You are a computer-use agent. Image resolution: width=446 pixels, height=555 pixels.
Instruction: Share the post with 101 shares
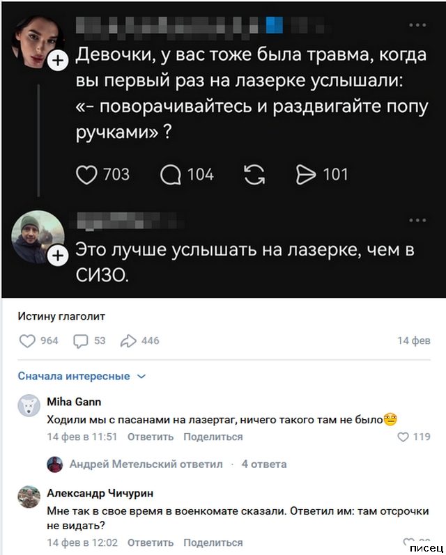click(306, 174)
